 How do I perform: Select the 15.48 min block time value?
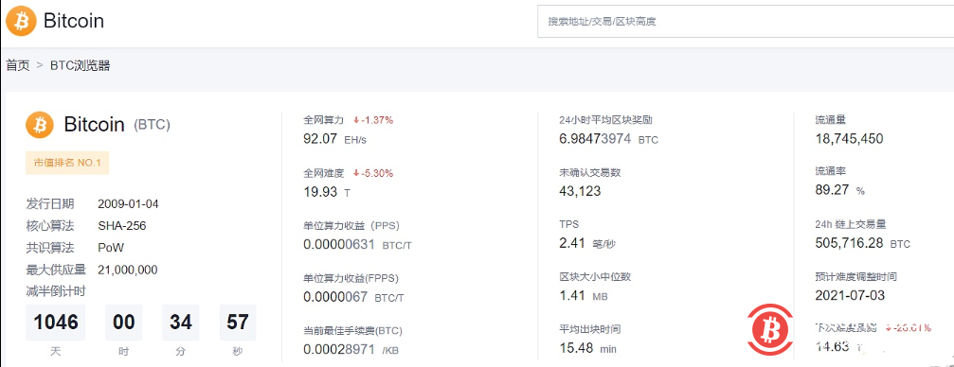pyautogui.click(x=587, y=349)
